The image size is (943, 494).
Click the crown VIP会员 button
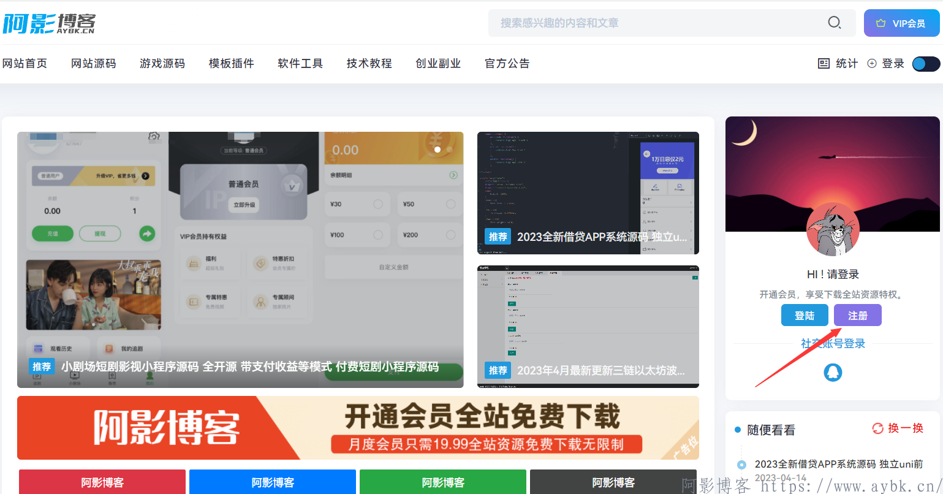tap(901, 23)
